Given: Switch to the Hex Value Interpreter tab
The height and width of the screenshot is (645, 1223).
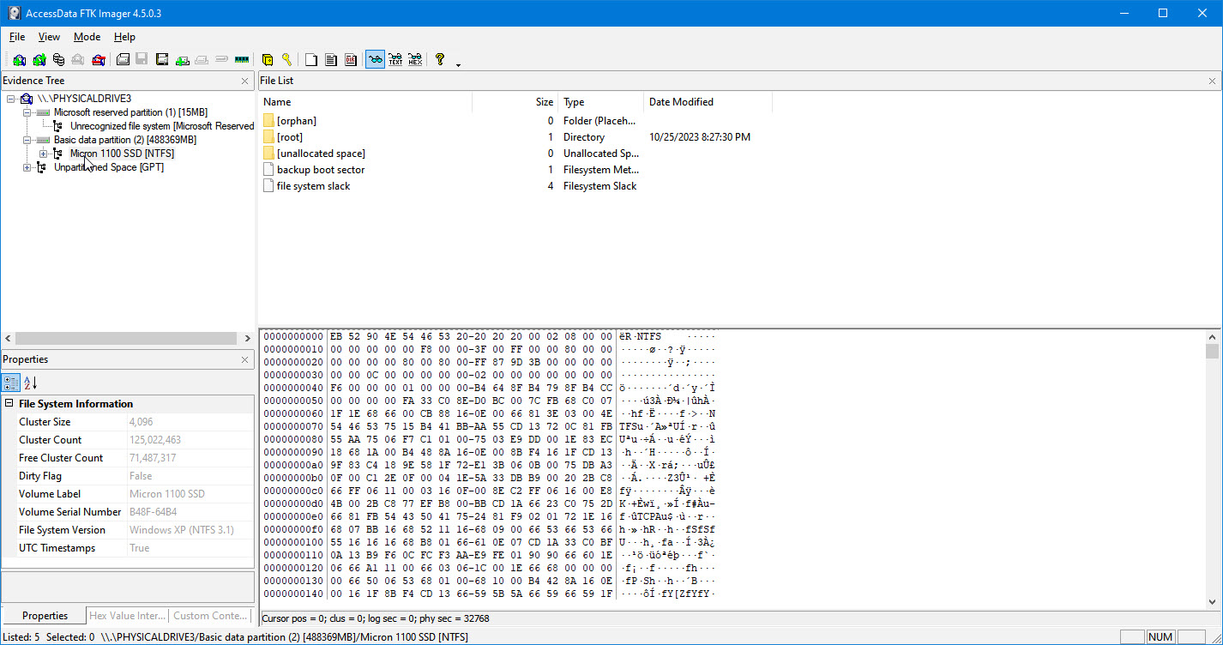Looking at the screenshot, I should tap(127, 616).
